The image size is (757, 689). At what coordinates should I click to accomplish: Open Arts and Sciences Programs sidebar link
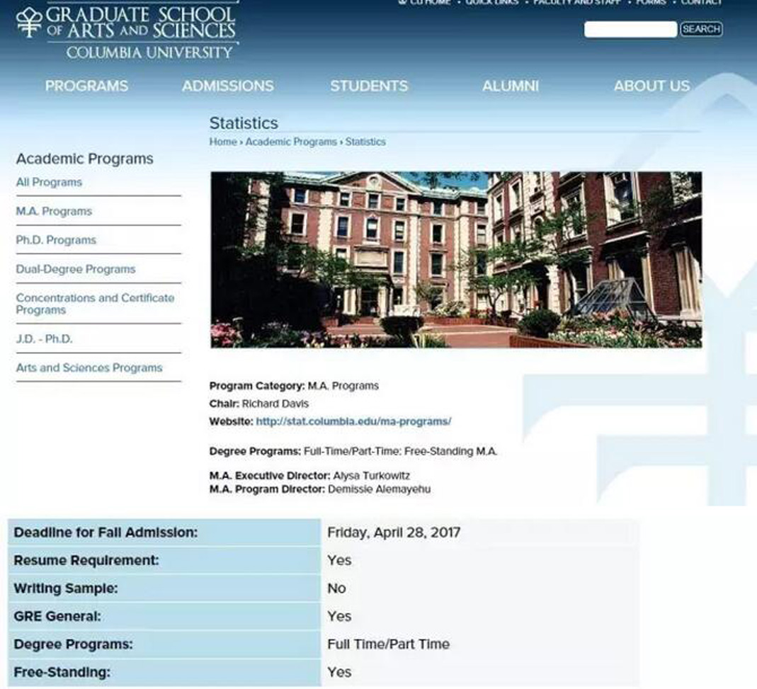click(89, 368)
